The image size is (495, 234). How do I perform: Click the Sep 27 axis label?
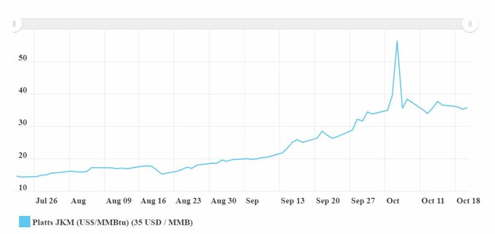coord(363,201)
